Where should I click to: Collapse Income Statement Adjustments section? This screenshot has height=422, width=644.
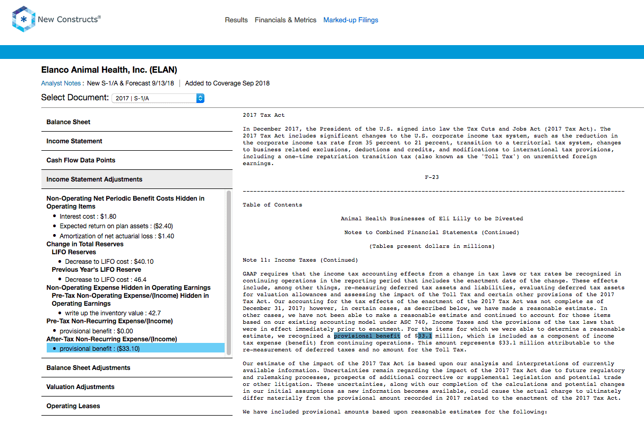137,179
